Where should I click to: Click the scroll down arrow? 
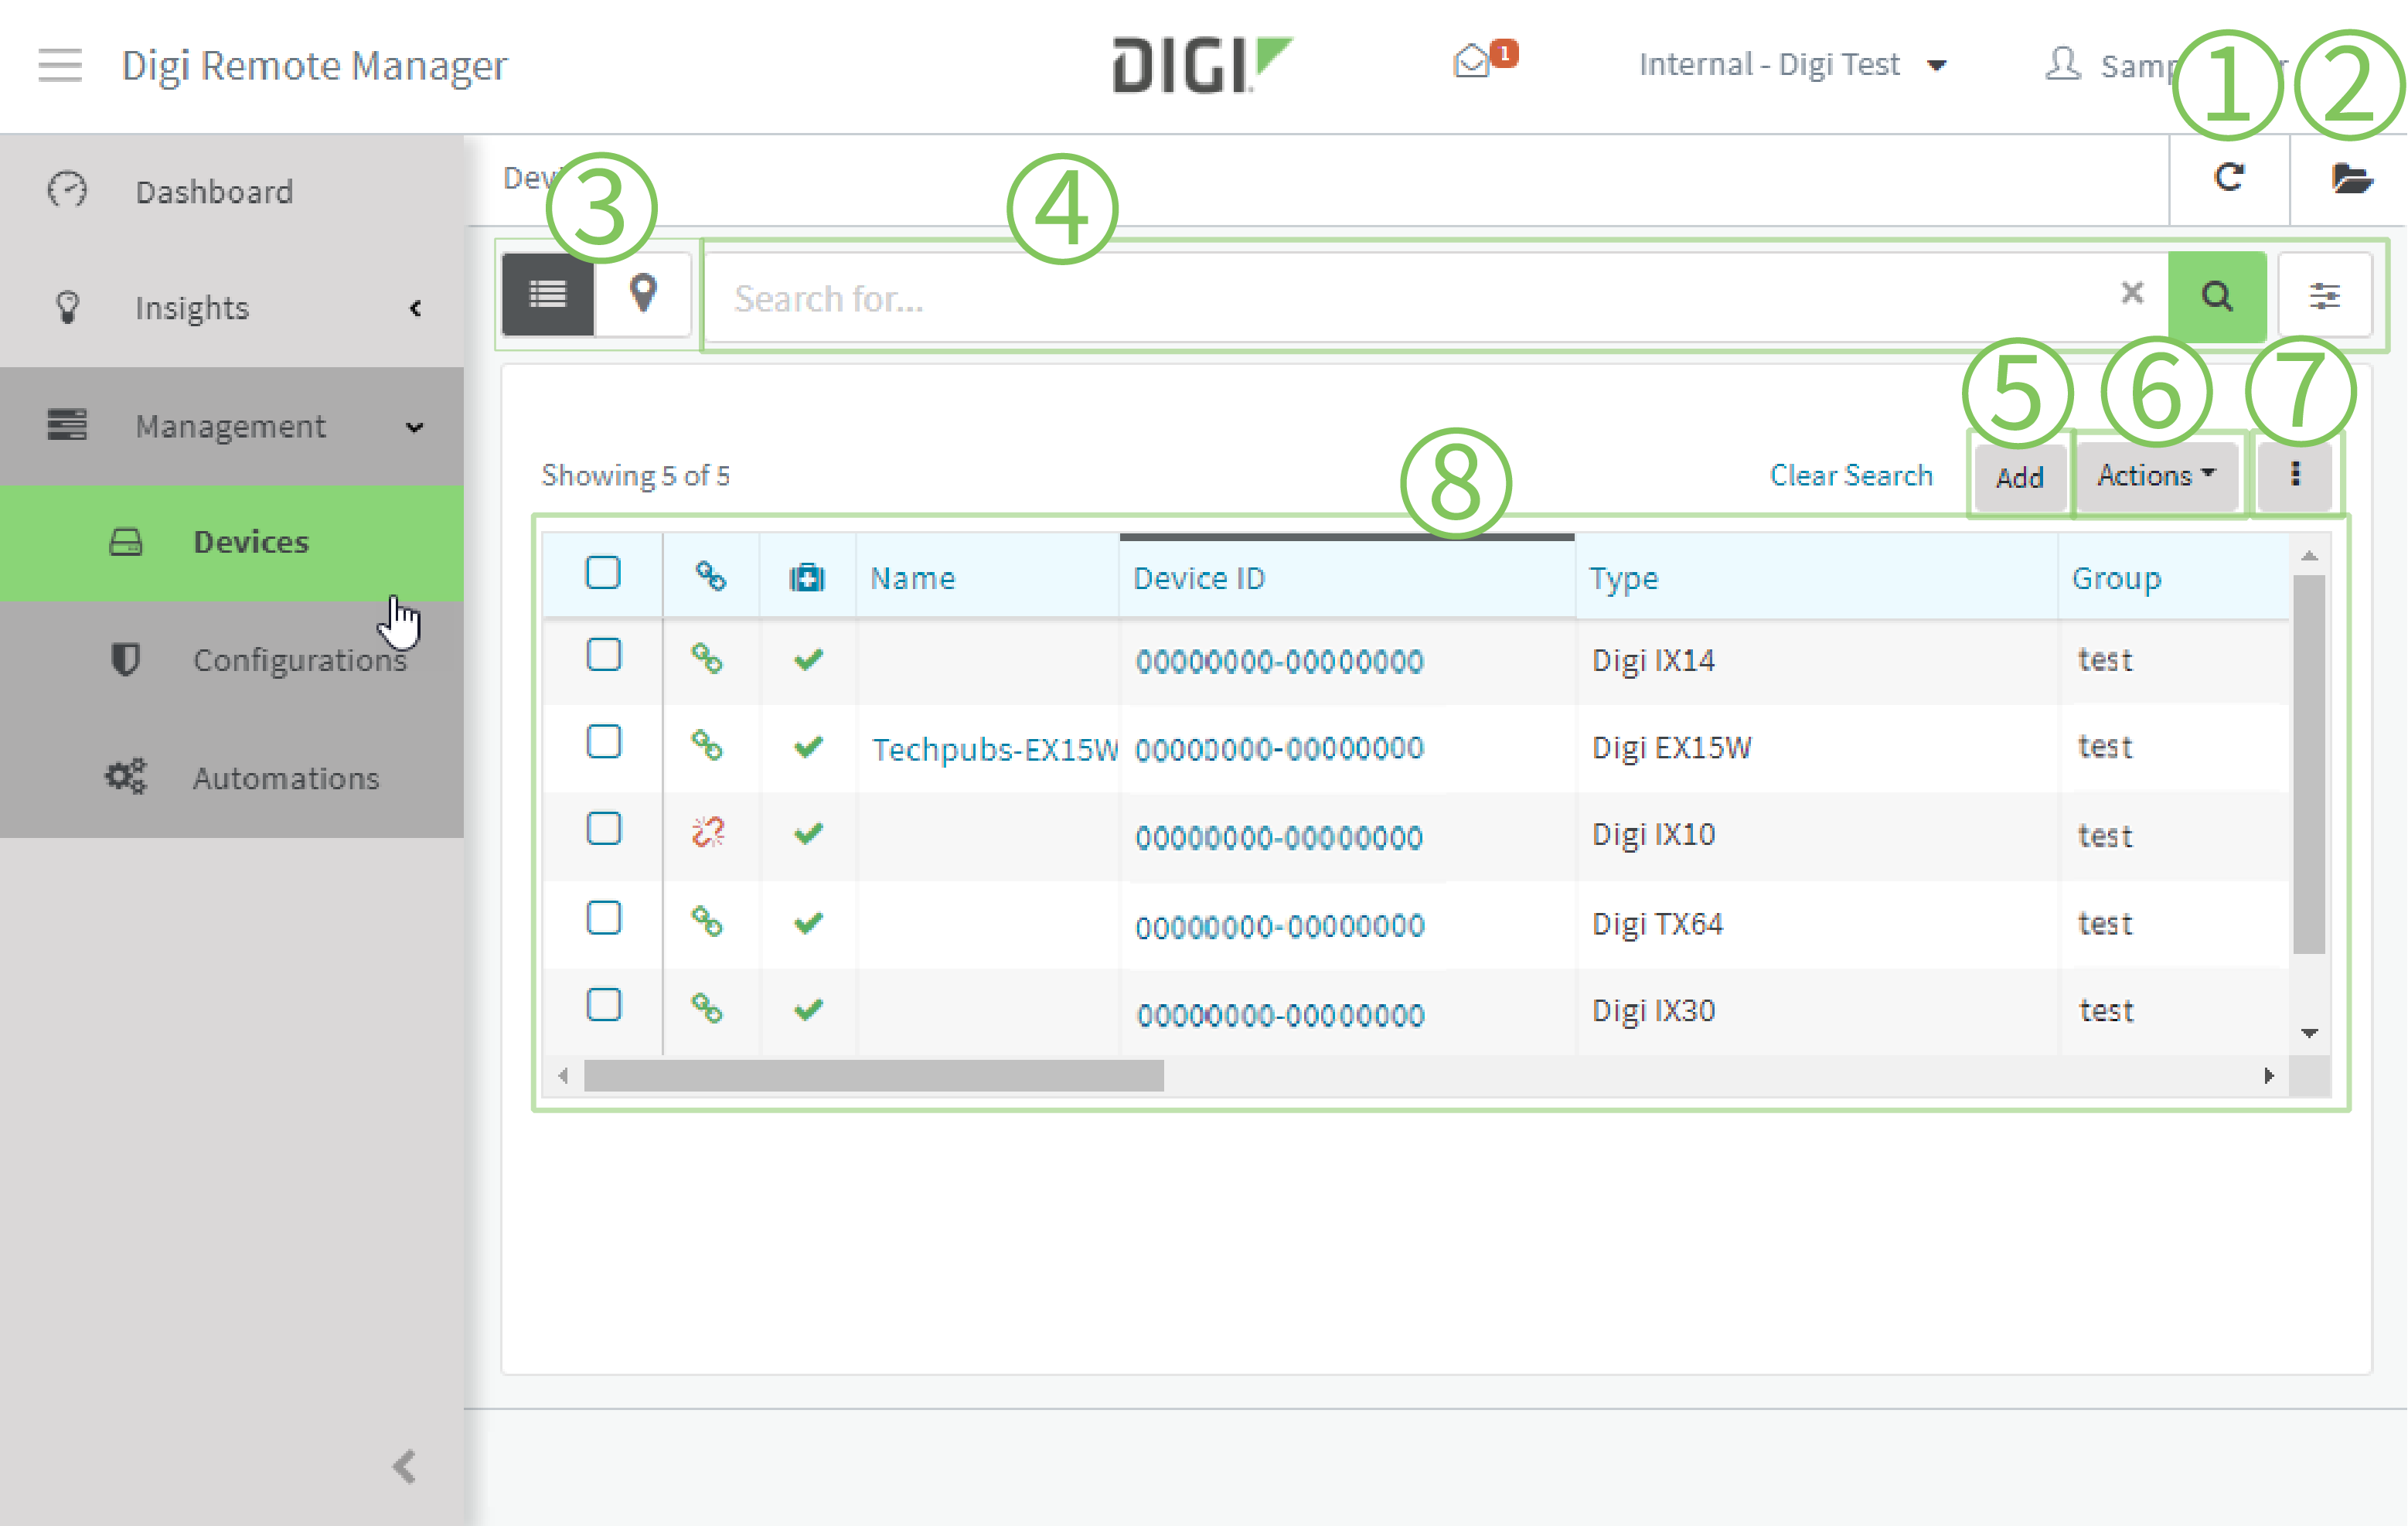[x=2309, y=1032]
